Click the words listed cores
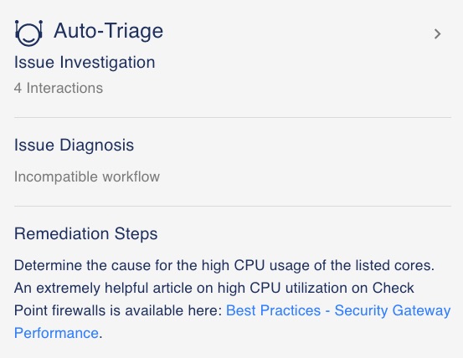The image size is (463, 358). (394, 265)
